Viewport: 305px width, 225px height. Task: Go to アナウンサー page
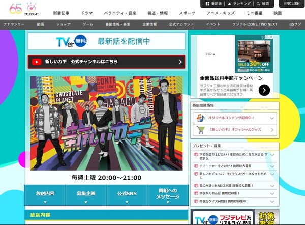click(x=14, y=24)
